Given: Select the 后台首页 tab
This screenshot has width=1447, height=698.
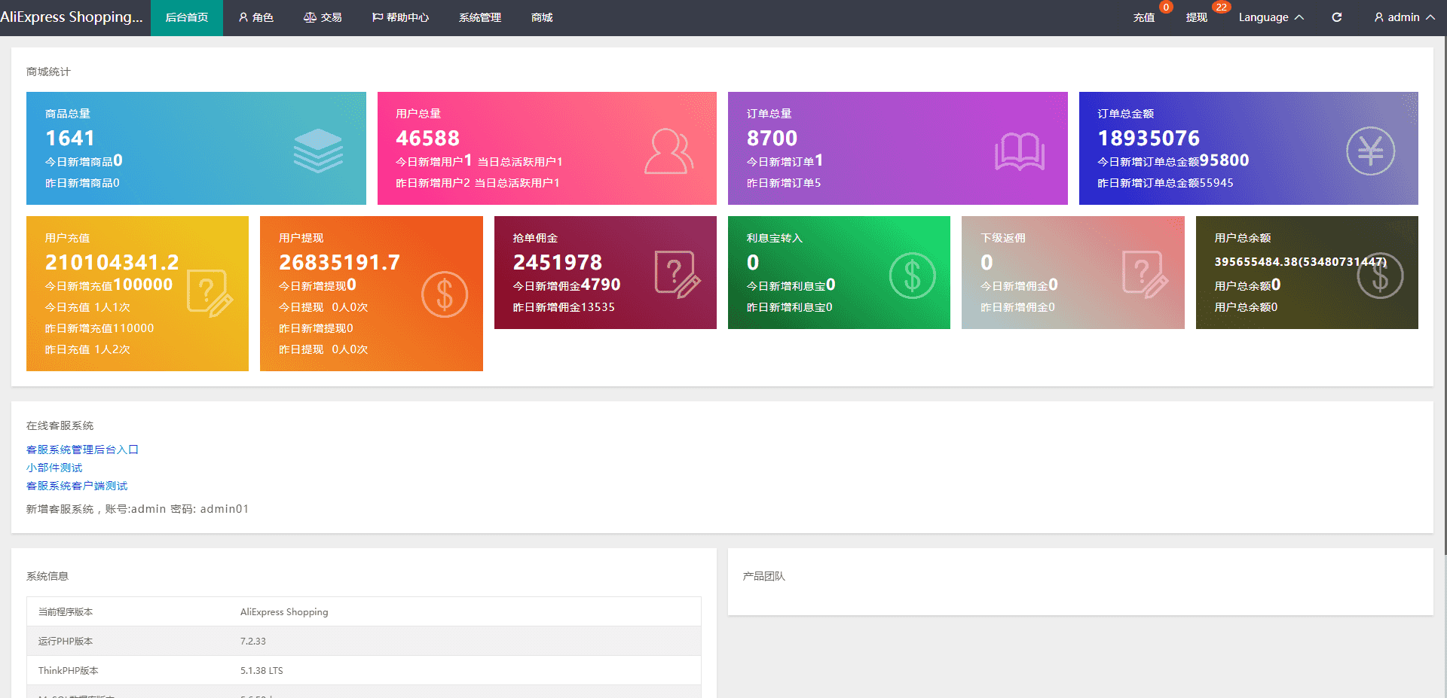Looking at the screenshot, I should 187,17.
